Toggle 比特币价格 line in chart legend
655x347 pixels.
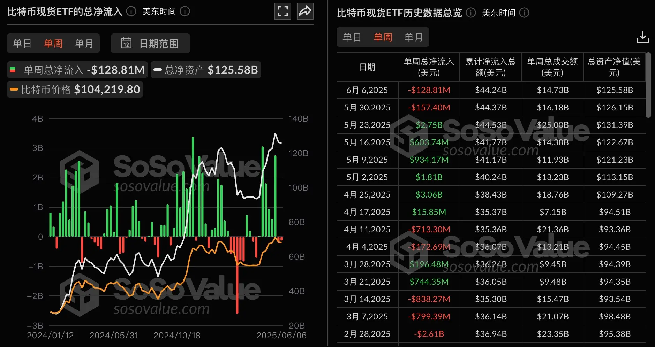tap(75, 90)
